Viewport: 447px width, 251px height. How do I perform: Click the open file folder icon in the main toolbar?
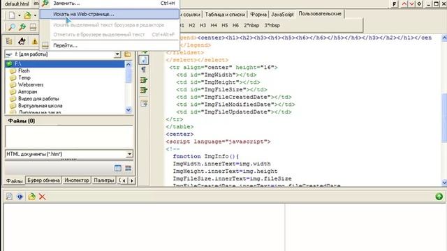(x=28, y=15)
